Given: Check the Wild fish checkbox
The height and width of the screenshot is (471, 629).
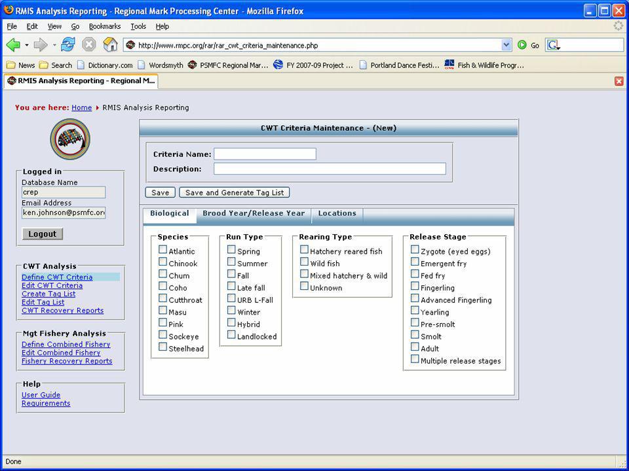Looking at the screenshot, I should click(304, 262).
